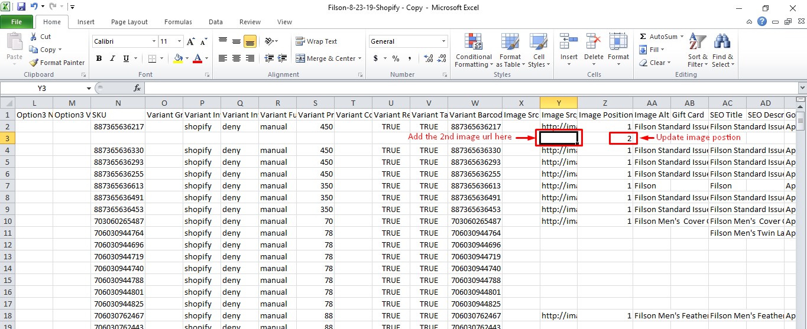Viewport: 807px width, 329px height.
Task: Click Merge & Center button
Action: [x=326, y=58]
